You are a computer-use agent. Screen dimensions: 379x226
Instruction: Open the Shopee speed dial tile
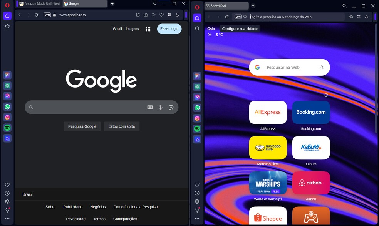[x=268, y=216]
